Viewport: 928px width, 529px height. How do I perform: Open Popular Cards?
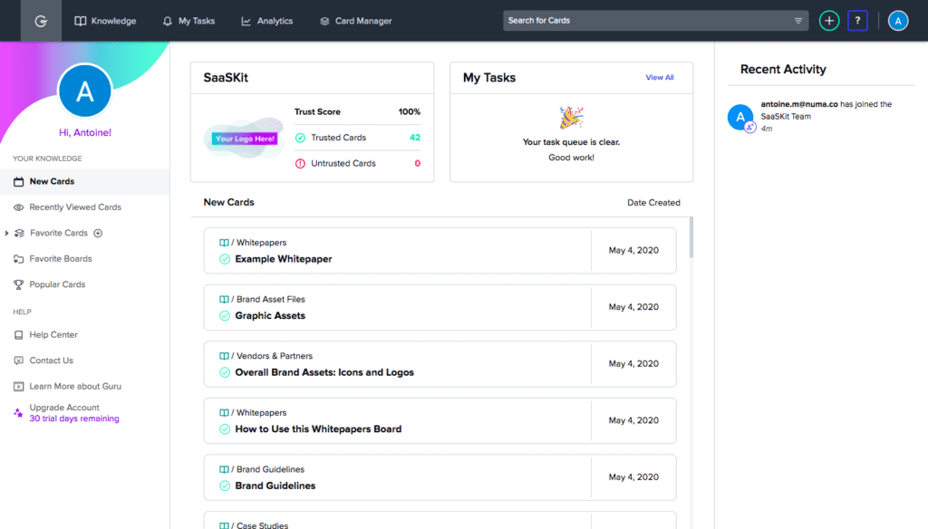point(57,284)
